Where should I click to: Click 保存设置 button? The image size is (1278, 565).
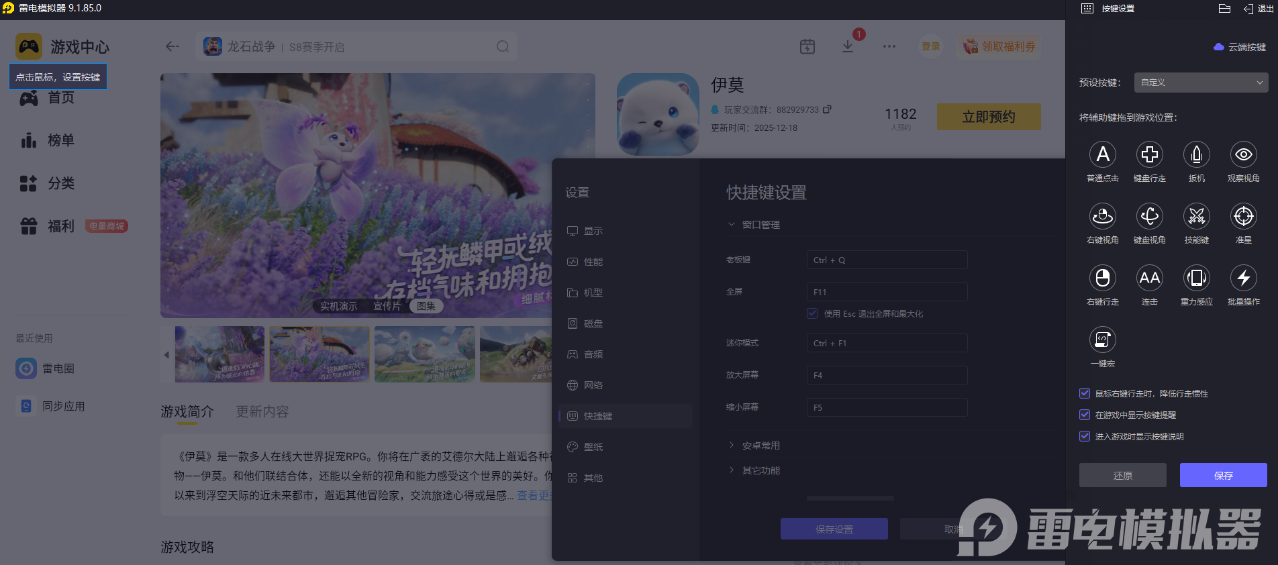834,529
